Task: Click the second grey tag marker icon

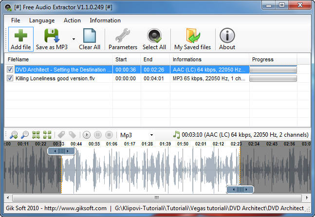Action: (73, 135)
